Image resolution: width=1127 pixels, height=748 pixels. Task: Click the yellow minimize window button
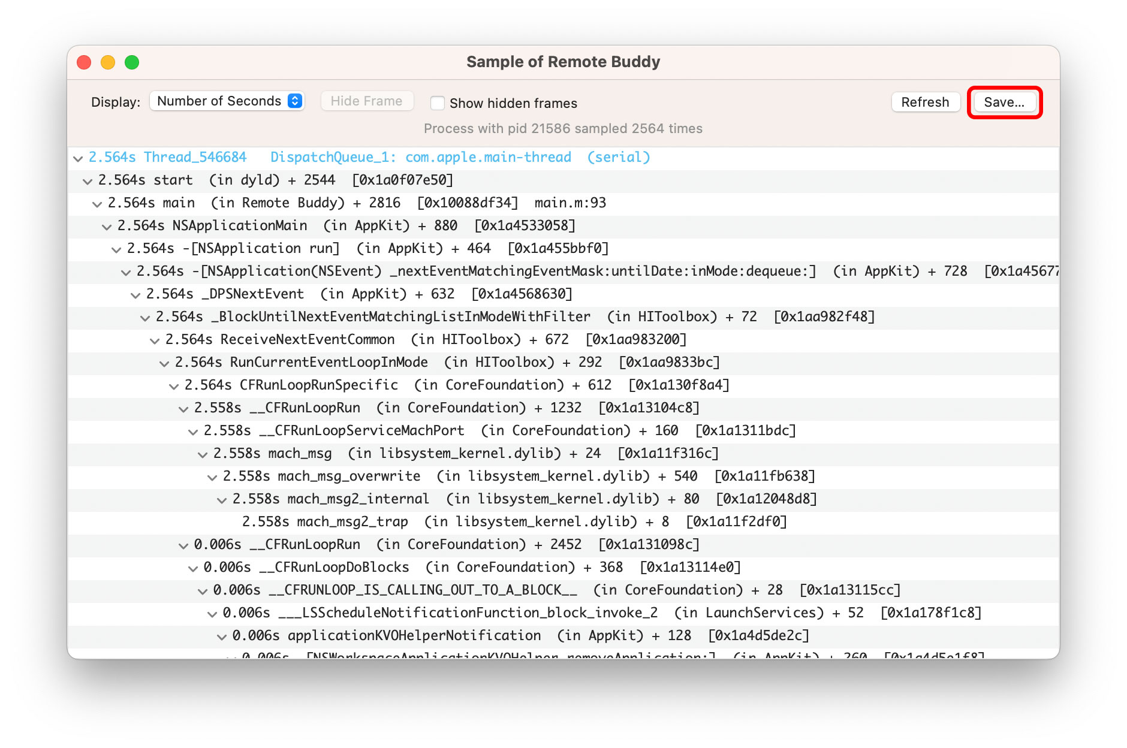click(x=108, y=62)
